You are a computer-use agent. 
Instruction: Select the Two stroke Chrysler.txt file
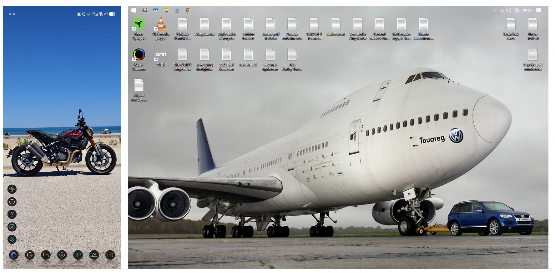coord(358,29)
